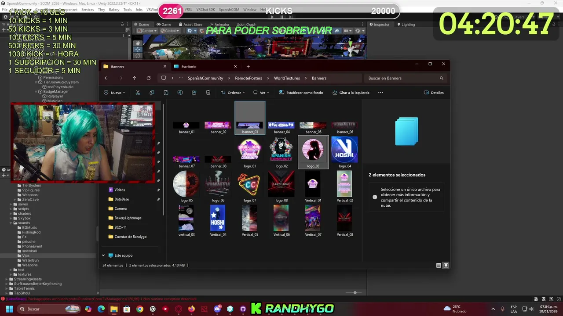Open Microsoft Edge from the taskbar
563x316 pixels.
101,309
